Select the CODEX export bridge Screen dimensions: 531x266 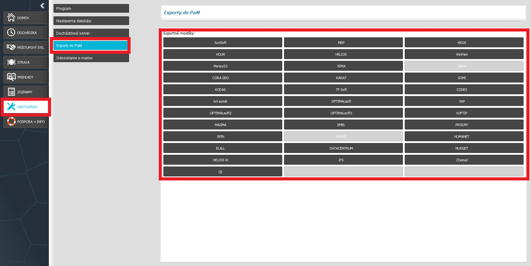(x=464, y=89)
